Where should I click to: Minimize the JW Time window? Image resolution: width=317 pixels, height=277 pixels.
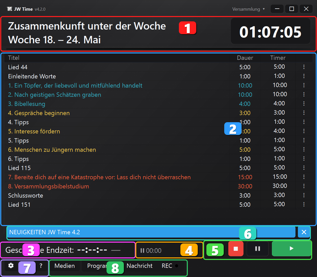[277, 9]
